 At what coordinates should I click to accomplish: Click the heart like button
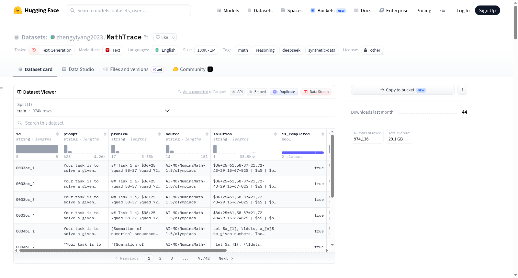(x=162, y=37)
